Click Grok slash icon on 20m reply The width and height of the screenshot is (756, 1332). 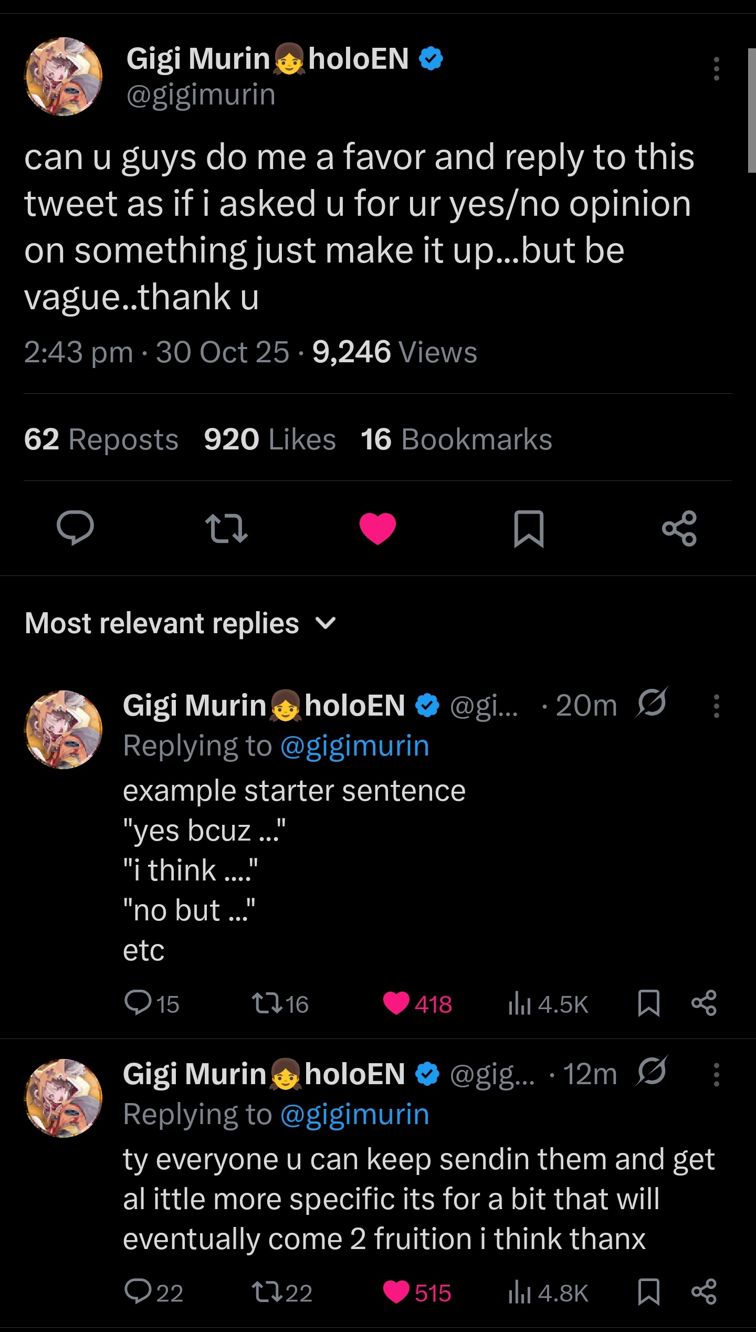(x=652, y=702)
